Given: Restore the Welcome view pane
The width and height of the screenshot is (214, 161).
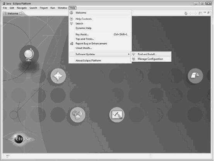Looking at the screenshot, I should point(208,12).
